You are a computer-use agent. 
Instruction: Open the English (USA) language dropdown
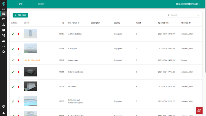pyautogui.click(x=188, y=4)
